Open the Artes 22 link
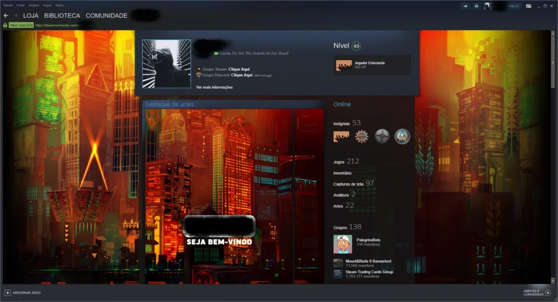Image resolution: width=558 pixels, height=302 pixels. [x=344, y=205]
